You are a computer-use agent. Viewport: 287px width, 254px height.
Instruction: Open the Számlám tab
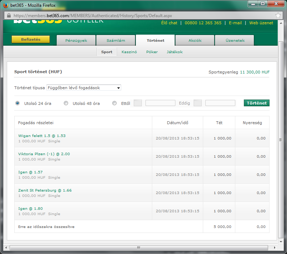click(x=116, y=40)
